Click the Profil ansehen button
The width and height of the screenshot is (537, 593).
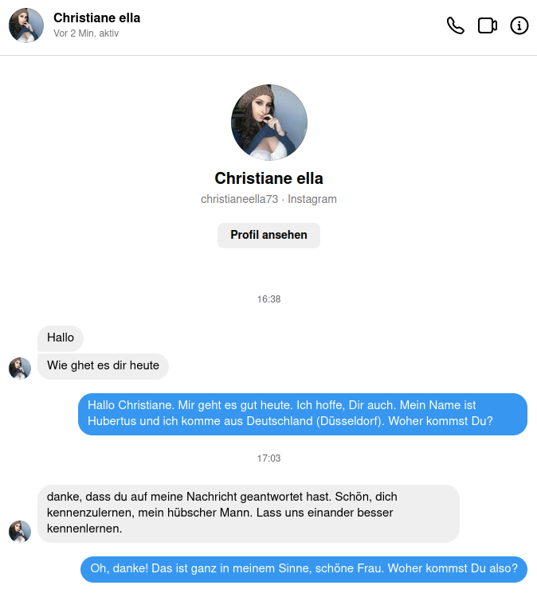point(268,236)
